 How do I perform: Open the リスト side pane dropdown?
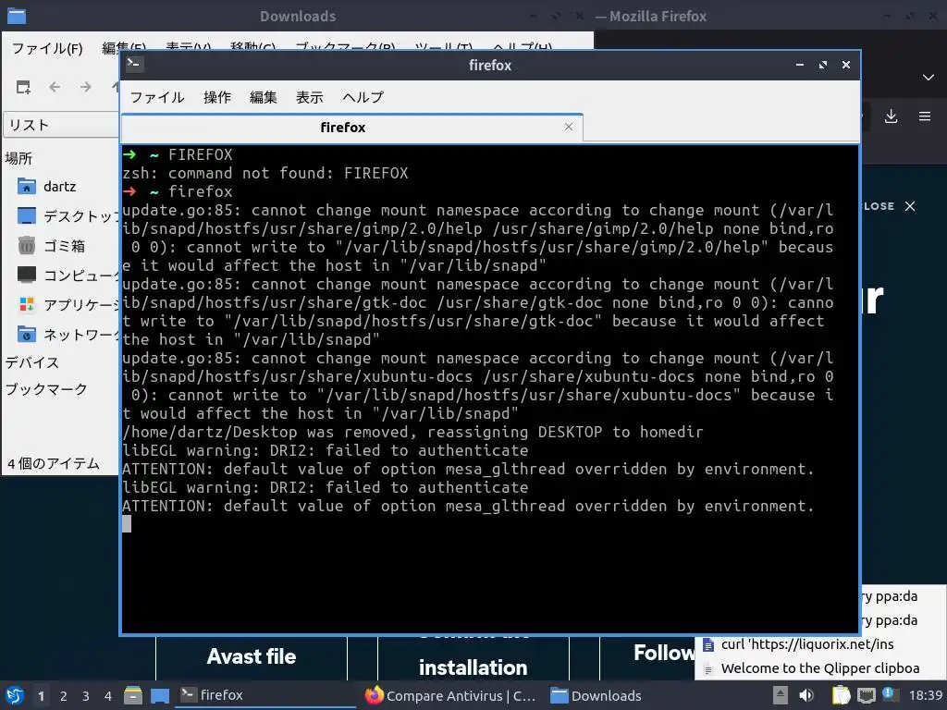62,125
